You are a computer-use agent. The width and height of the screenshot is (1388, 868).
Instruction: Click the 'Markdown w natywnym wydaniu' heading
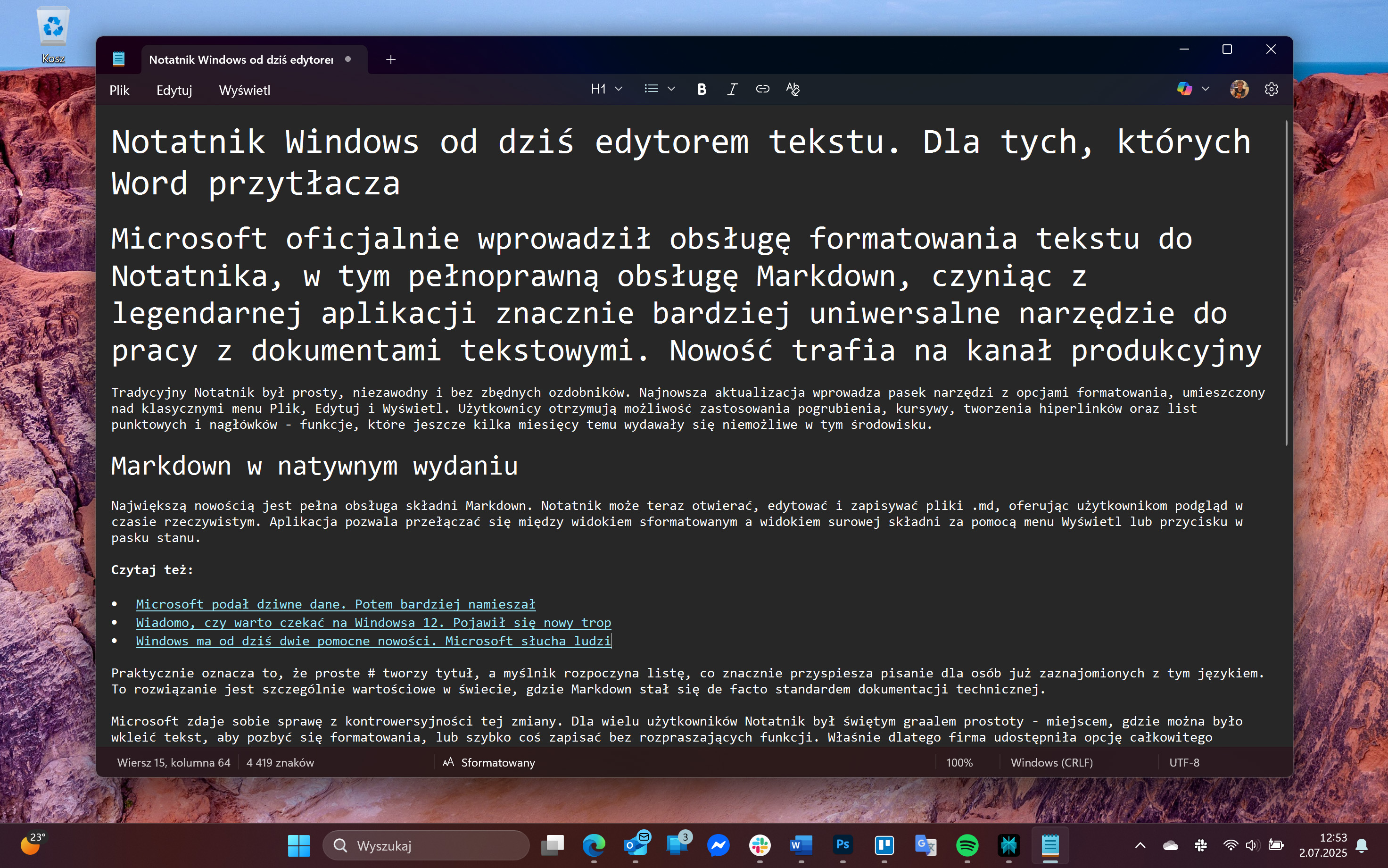314,466
